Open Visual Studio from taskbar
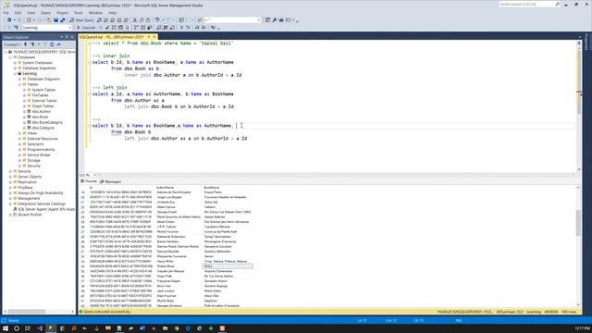Screen dimensions: 592x333 tap(40, 328)
